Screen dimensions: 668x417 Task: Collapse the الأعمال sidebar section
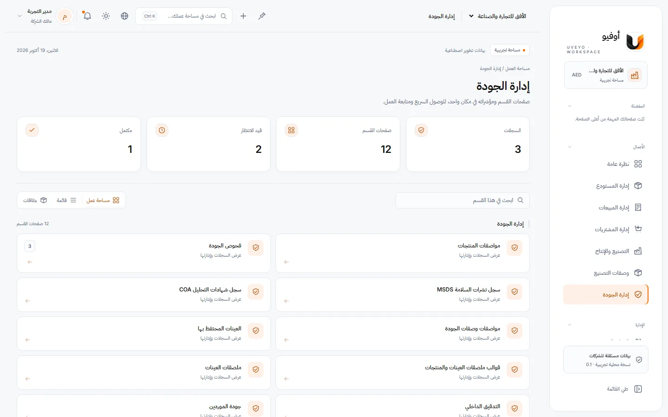pos(570,147)
